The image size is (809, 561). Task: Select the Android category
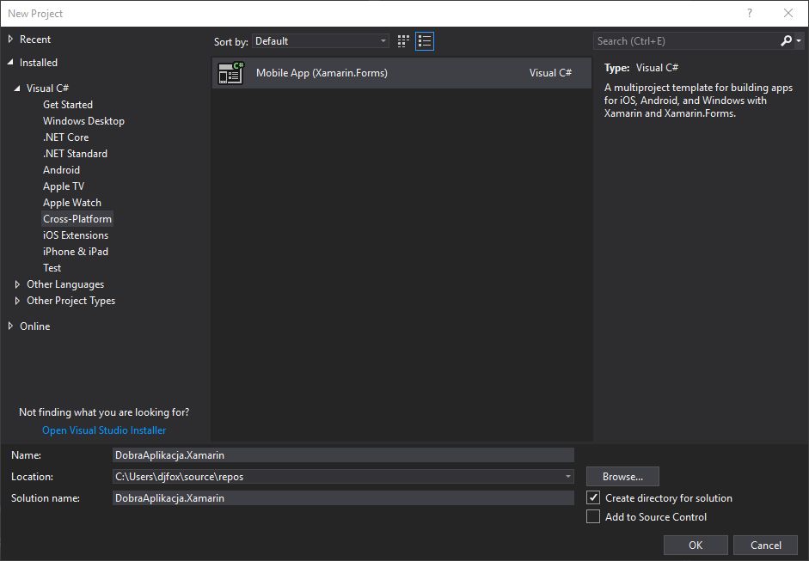[x=61, y=170]
